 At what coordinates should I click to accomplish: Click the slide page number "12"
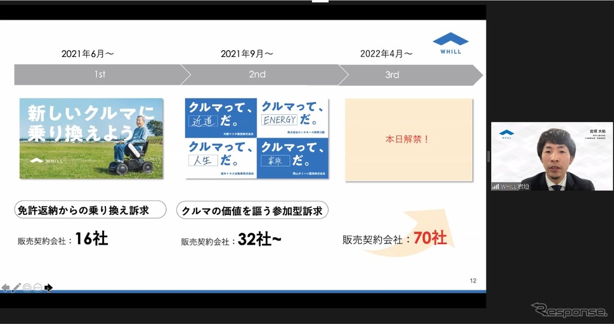[473, 280]
